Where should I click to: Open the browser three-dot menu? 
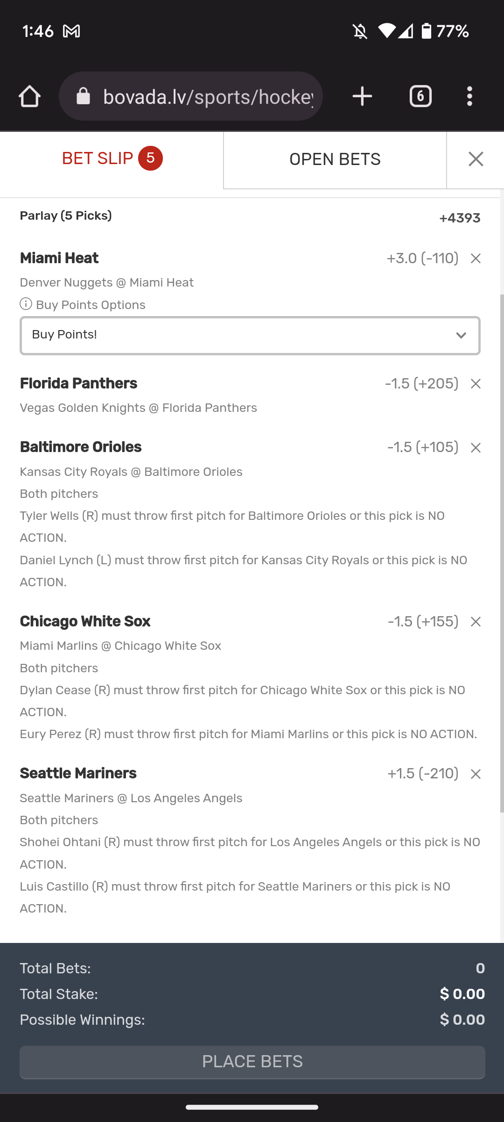click(x=469, y=97)
